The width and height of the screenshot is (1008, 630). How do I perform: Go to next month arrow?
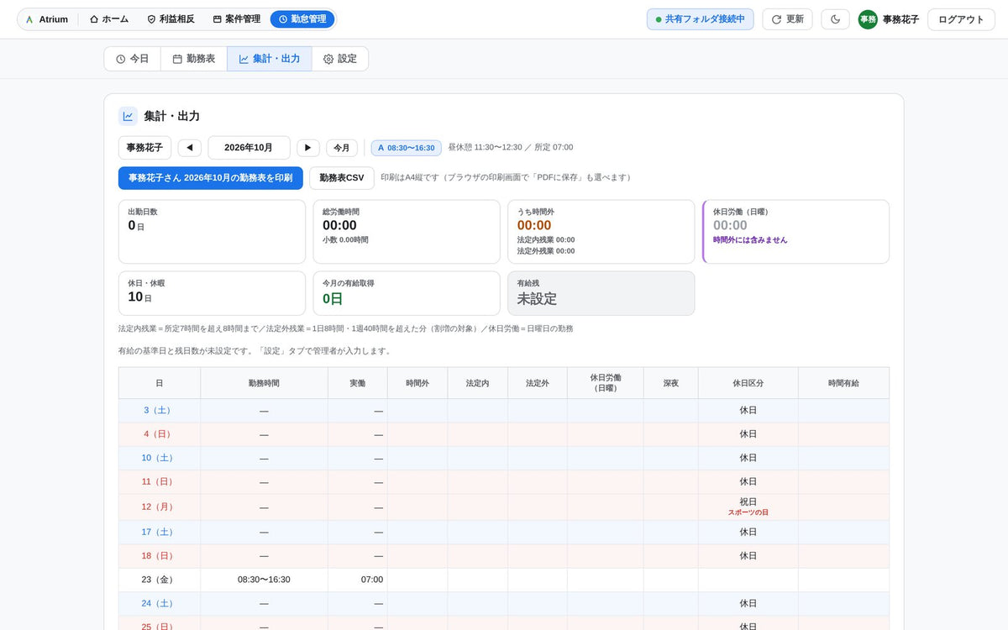[x=308, y=147]
